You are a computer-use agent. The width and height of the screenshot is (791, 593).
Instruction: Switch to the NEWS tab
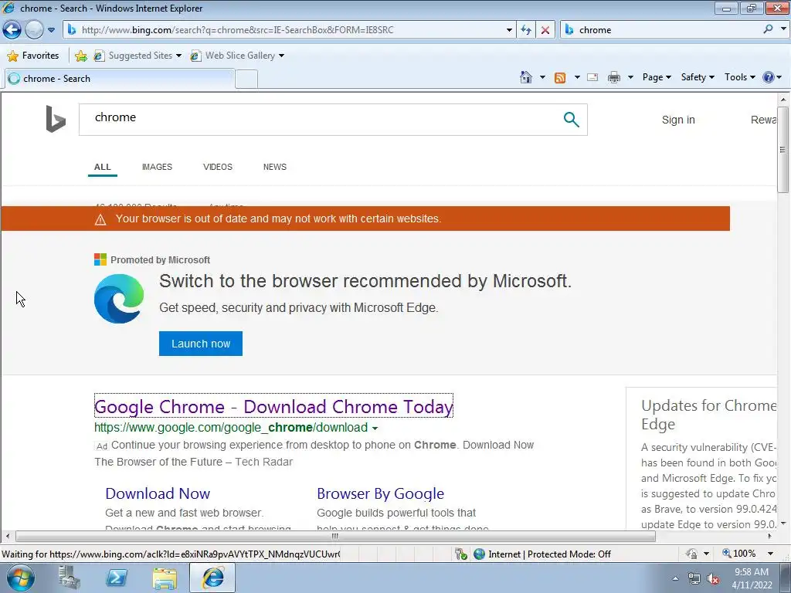pos(275,167)
